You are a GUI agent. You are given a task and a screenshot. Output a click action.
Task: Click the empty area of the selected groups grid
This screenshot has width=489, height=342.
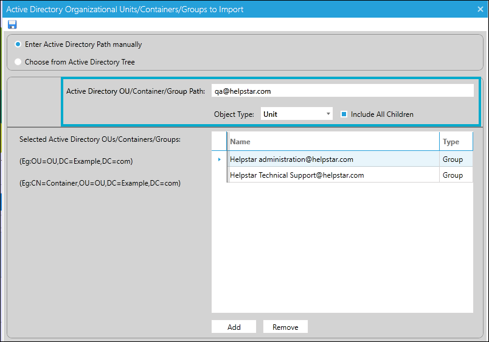342,250
